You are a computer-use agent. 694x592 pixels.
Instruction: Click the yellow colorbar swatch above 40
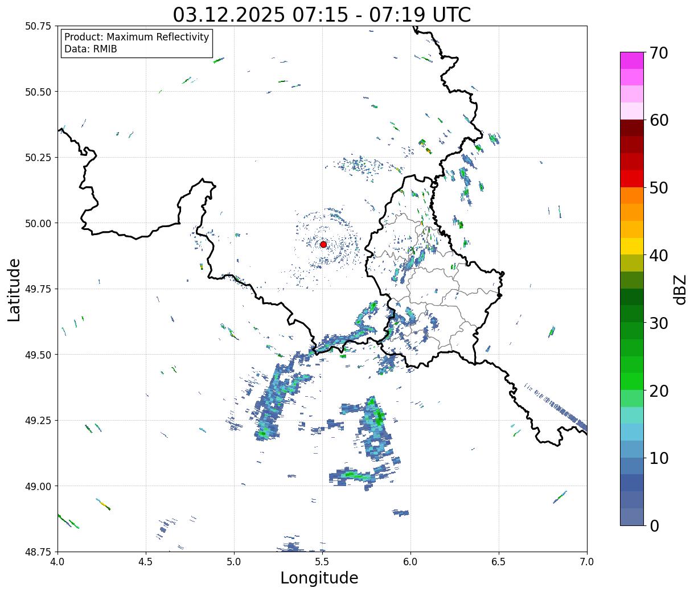pos(632,246)
